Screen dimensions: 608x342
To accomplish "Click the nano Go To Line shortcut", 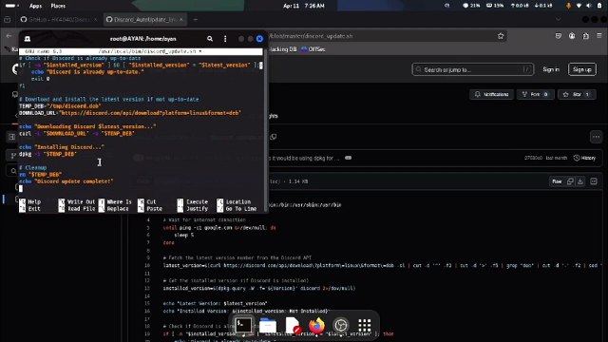I will [237, 209].
